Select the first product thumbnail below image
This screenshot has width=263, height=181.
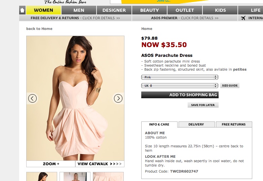[42, 177]
